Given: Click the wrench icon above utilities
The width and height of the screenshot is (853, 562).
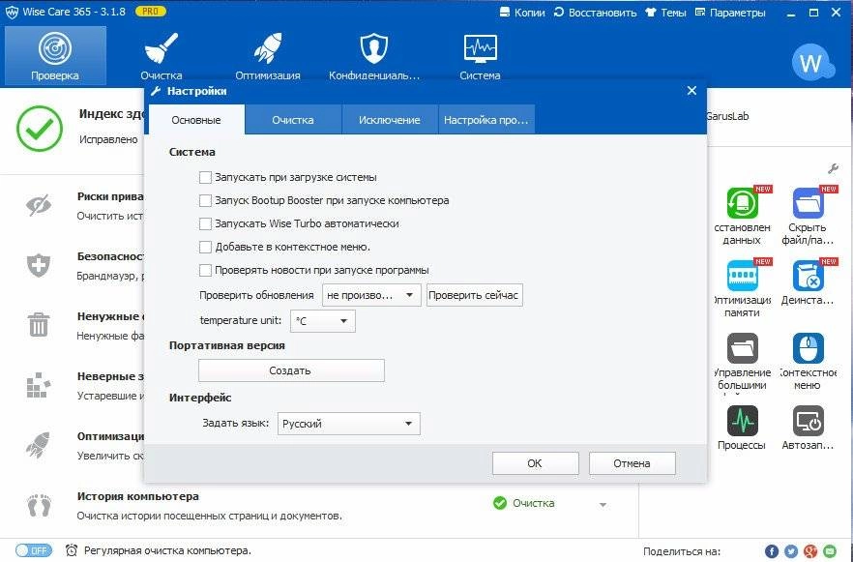Looking at the screenshot, I should tap(833, 168).
